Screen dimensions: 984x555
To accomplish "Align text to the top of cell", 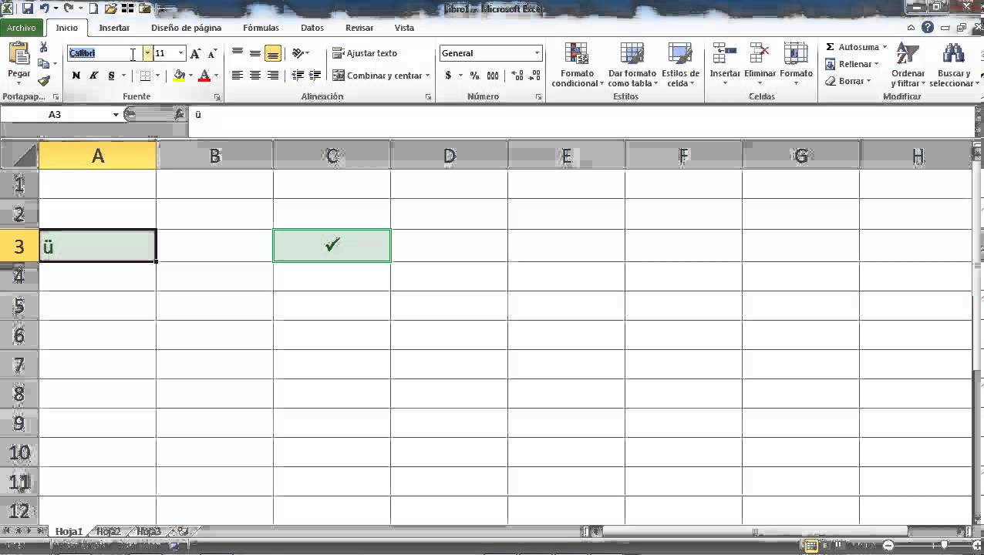I will coord(238,53).
